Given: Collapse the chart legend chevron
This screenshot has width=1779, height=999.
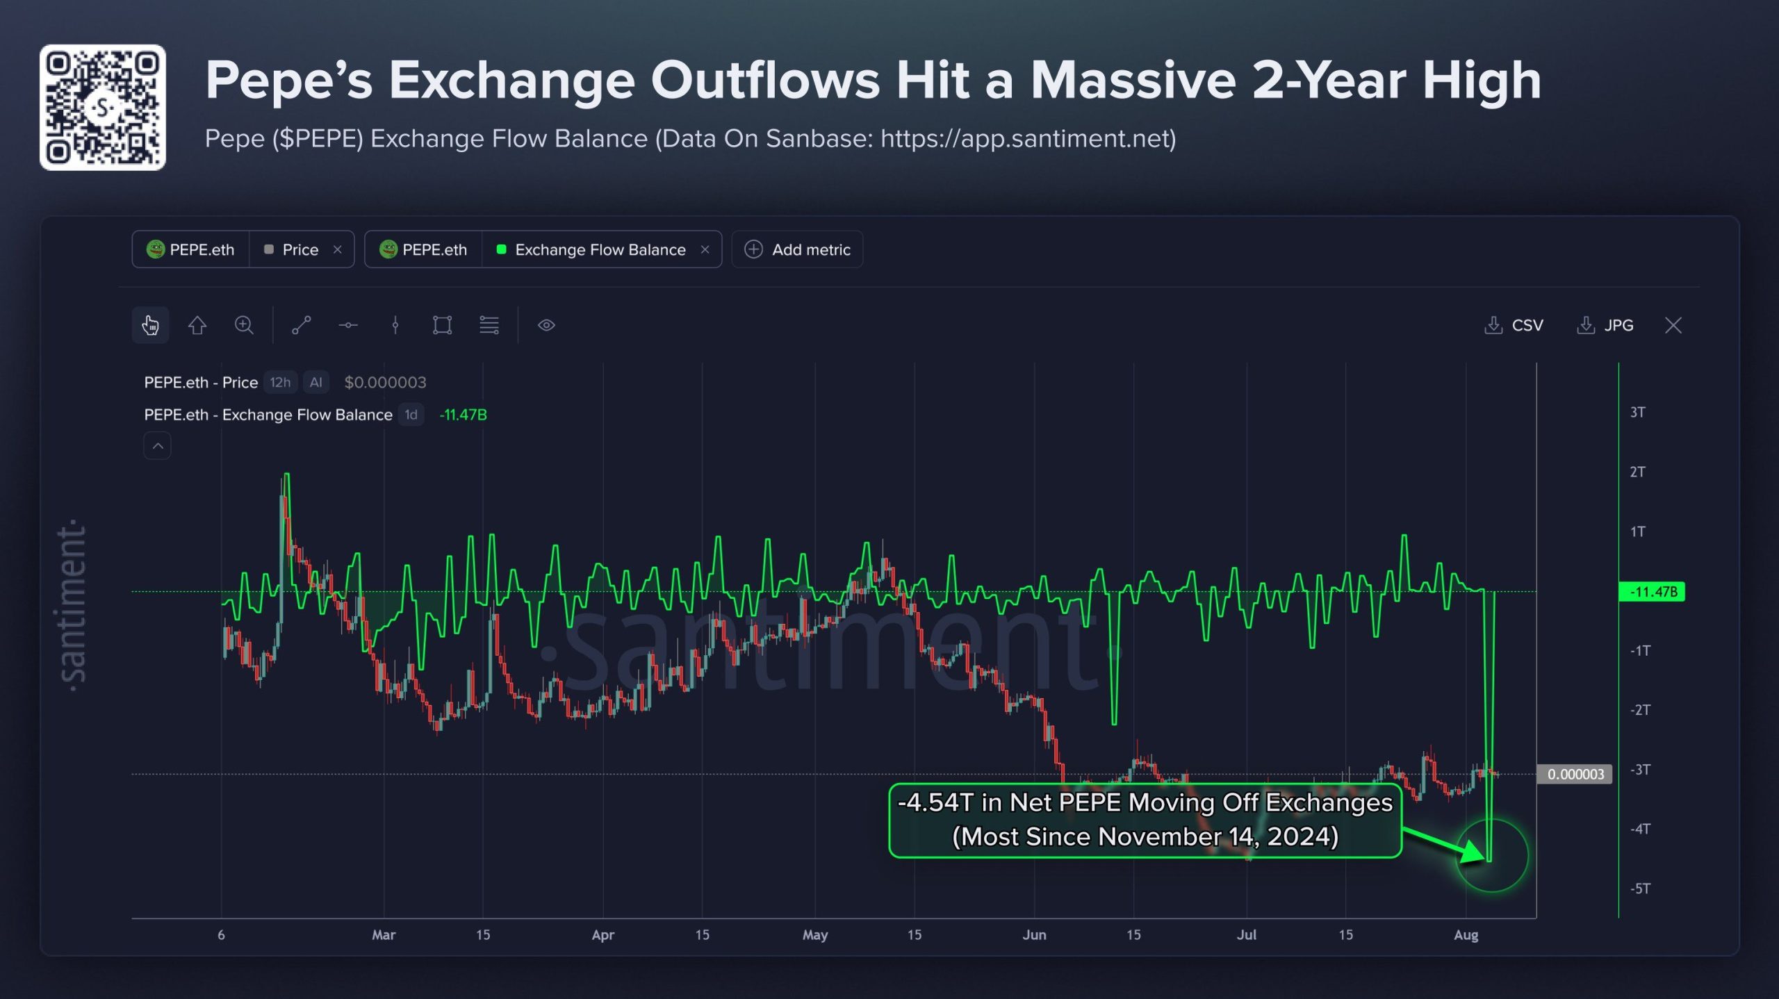Looking at the screenshot, I should [158, 446].
